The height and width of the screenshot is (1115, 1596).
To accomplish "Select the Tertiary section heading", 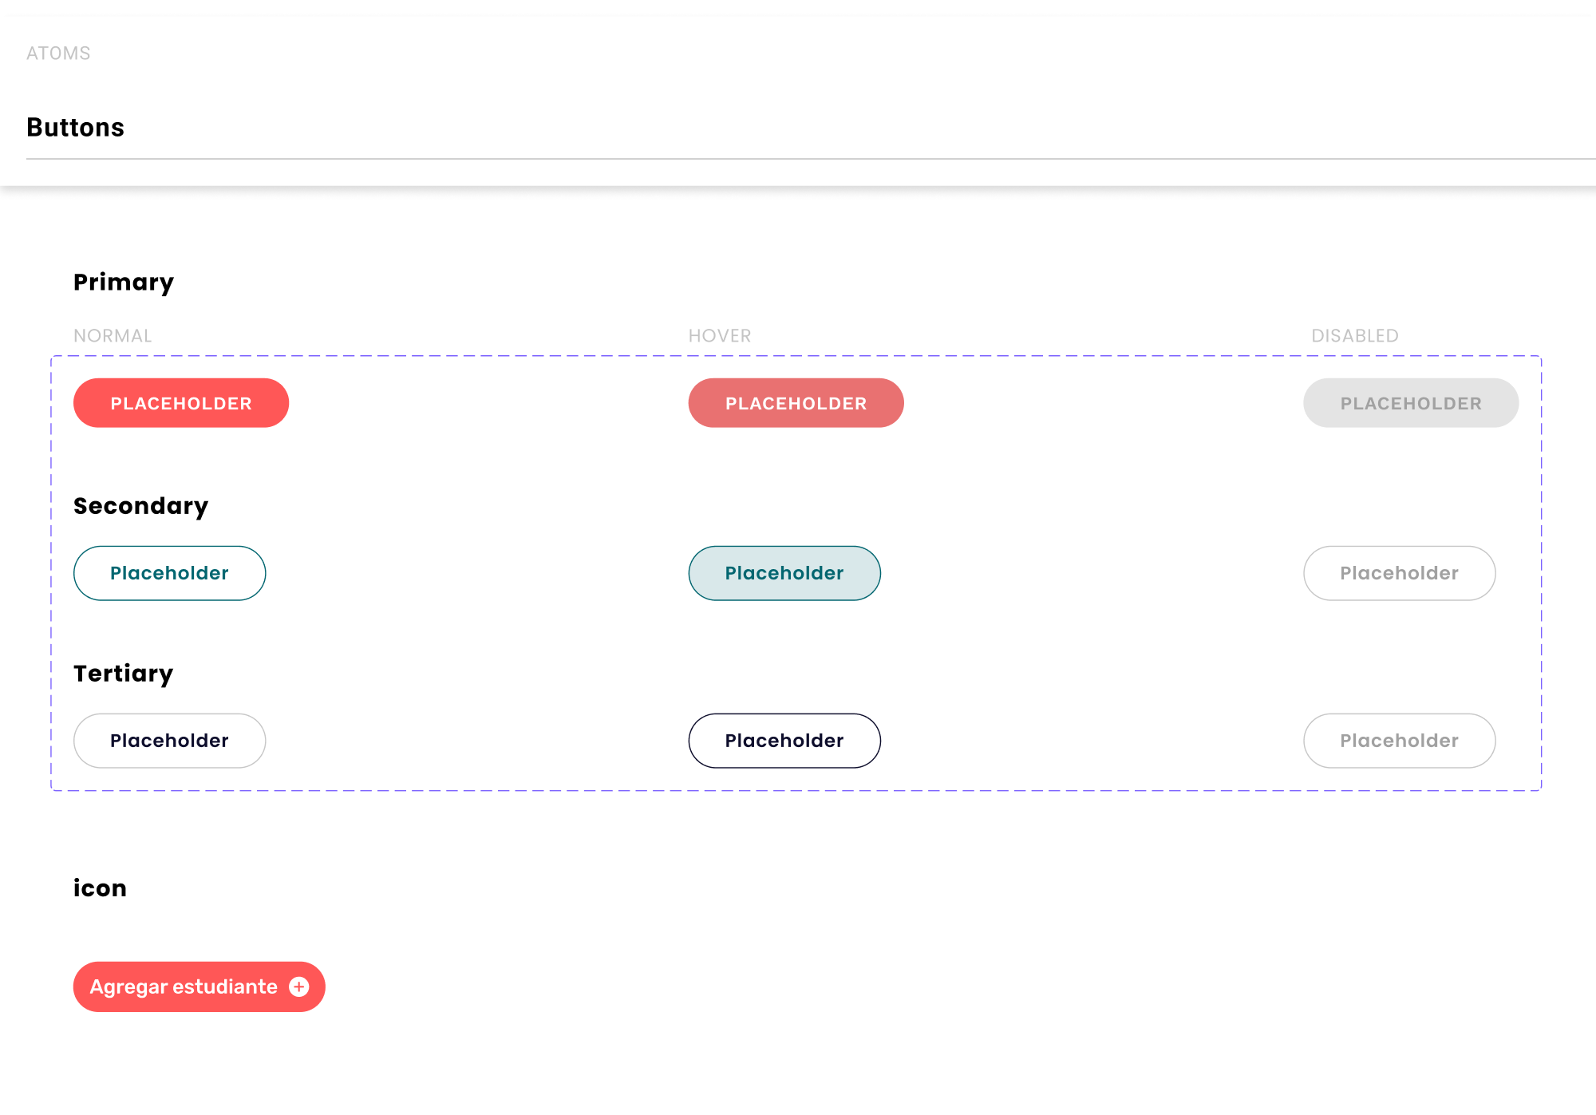I will (124, 674).
